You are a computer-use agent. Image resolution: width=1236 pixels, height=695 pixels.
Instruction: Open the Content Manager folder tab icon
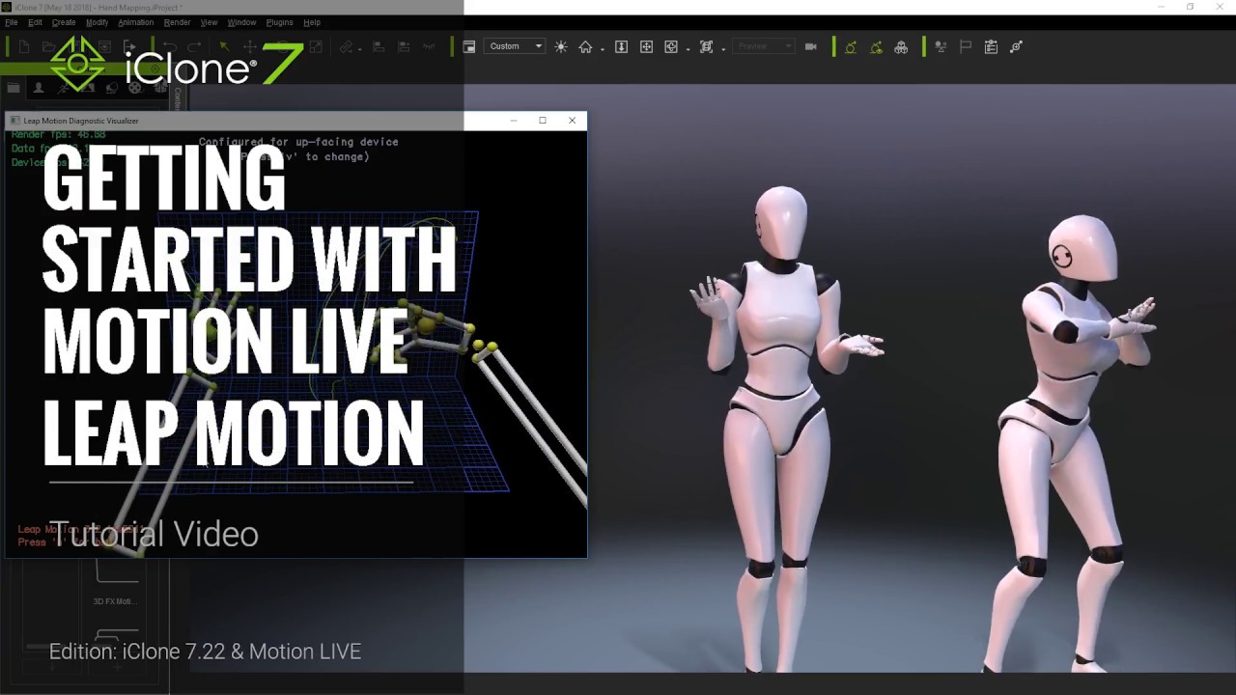click(14, 88)
